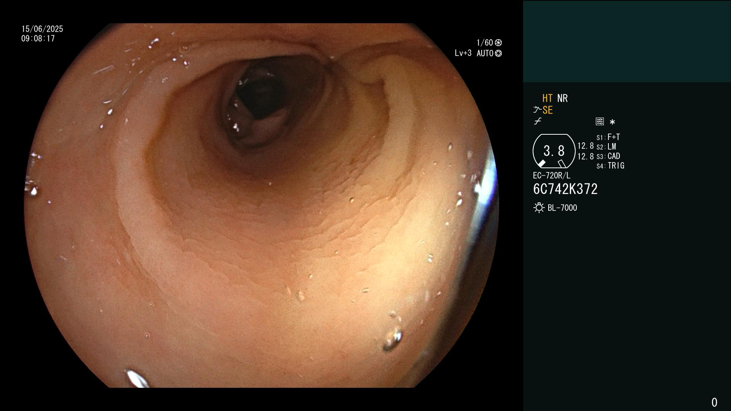Click the S1: F+T switch assignment

click(x=608, y=137)
